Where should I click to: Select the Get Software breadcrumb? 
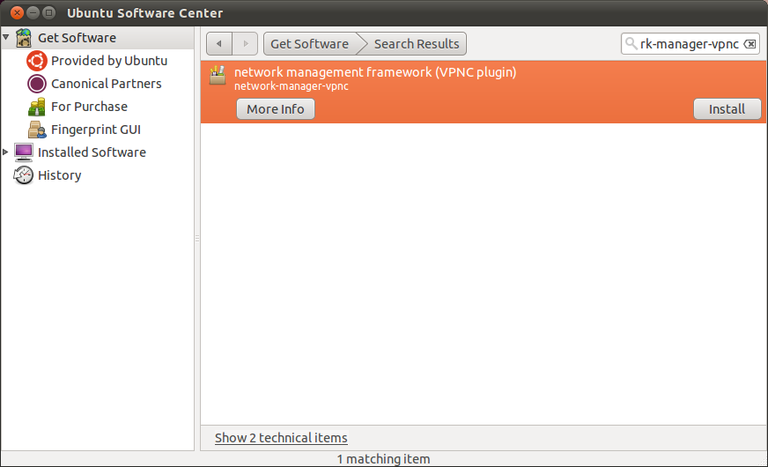[x=308, y=44]
